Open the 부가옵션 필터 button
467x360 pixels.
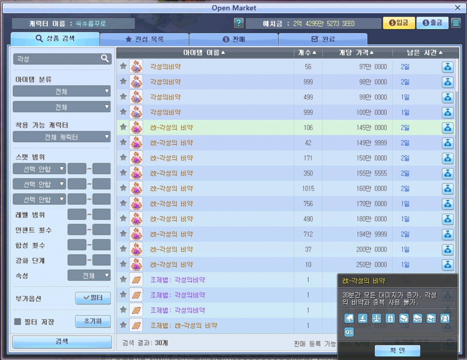pyautogui.click(x=93, y=298)
